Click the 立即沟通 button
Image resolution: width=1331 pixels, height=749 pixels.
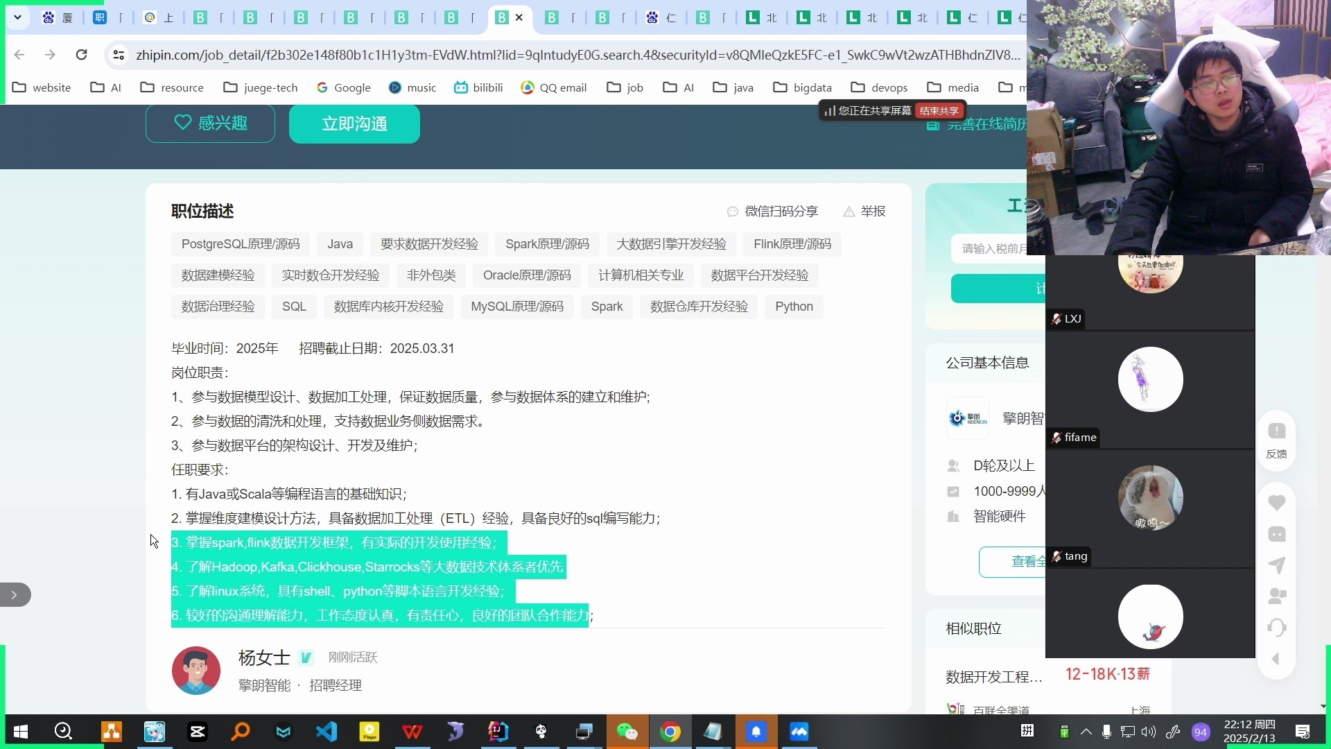(354, 124)
